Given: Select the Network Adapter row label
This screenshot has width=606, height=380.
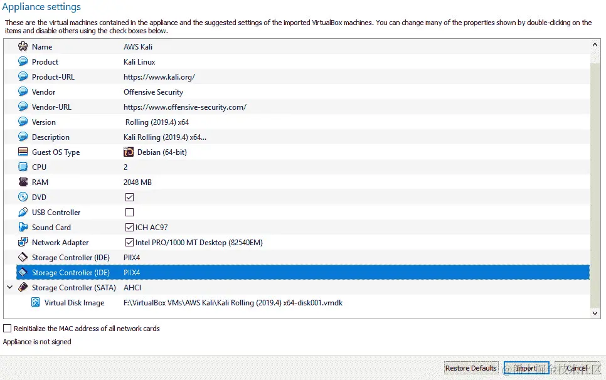Looking at the screenshot, I should [x=60, y=243].
